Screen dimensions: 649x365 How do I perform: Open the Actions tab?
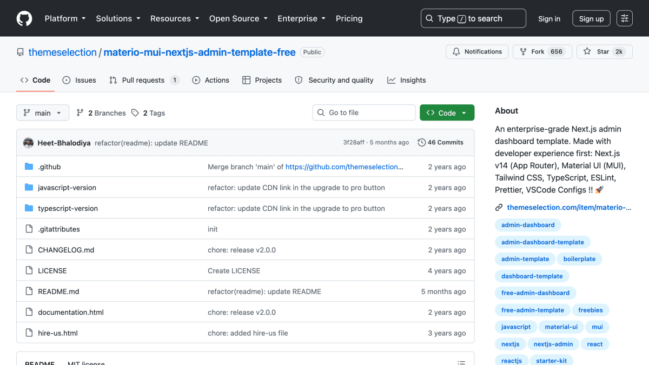point(211,80)
